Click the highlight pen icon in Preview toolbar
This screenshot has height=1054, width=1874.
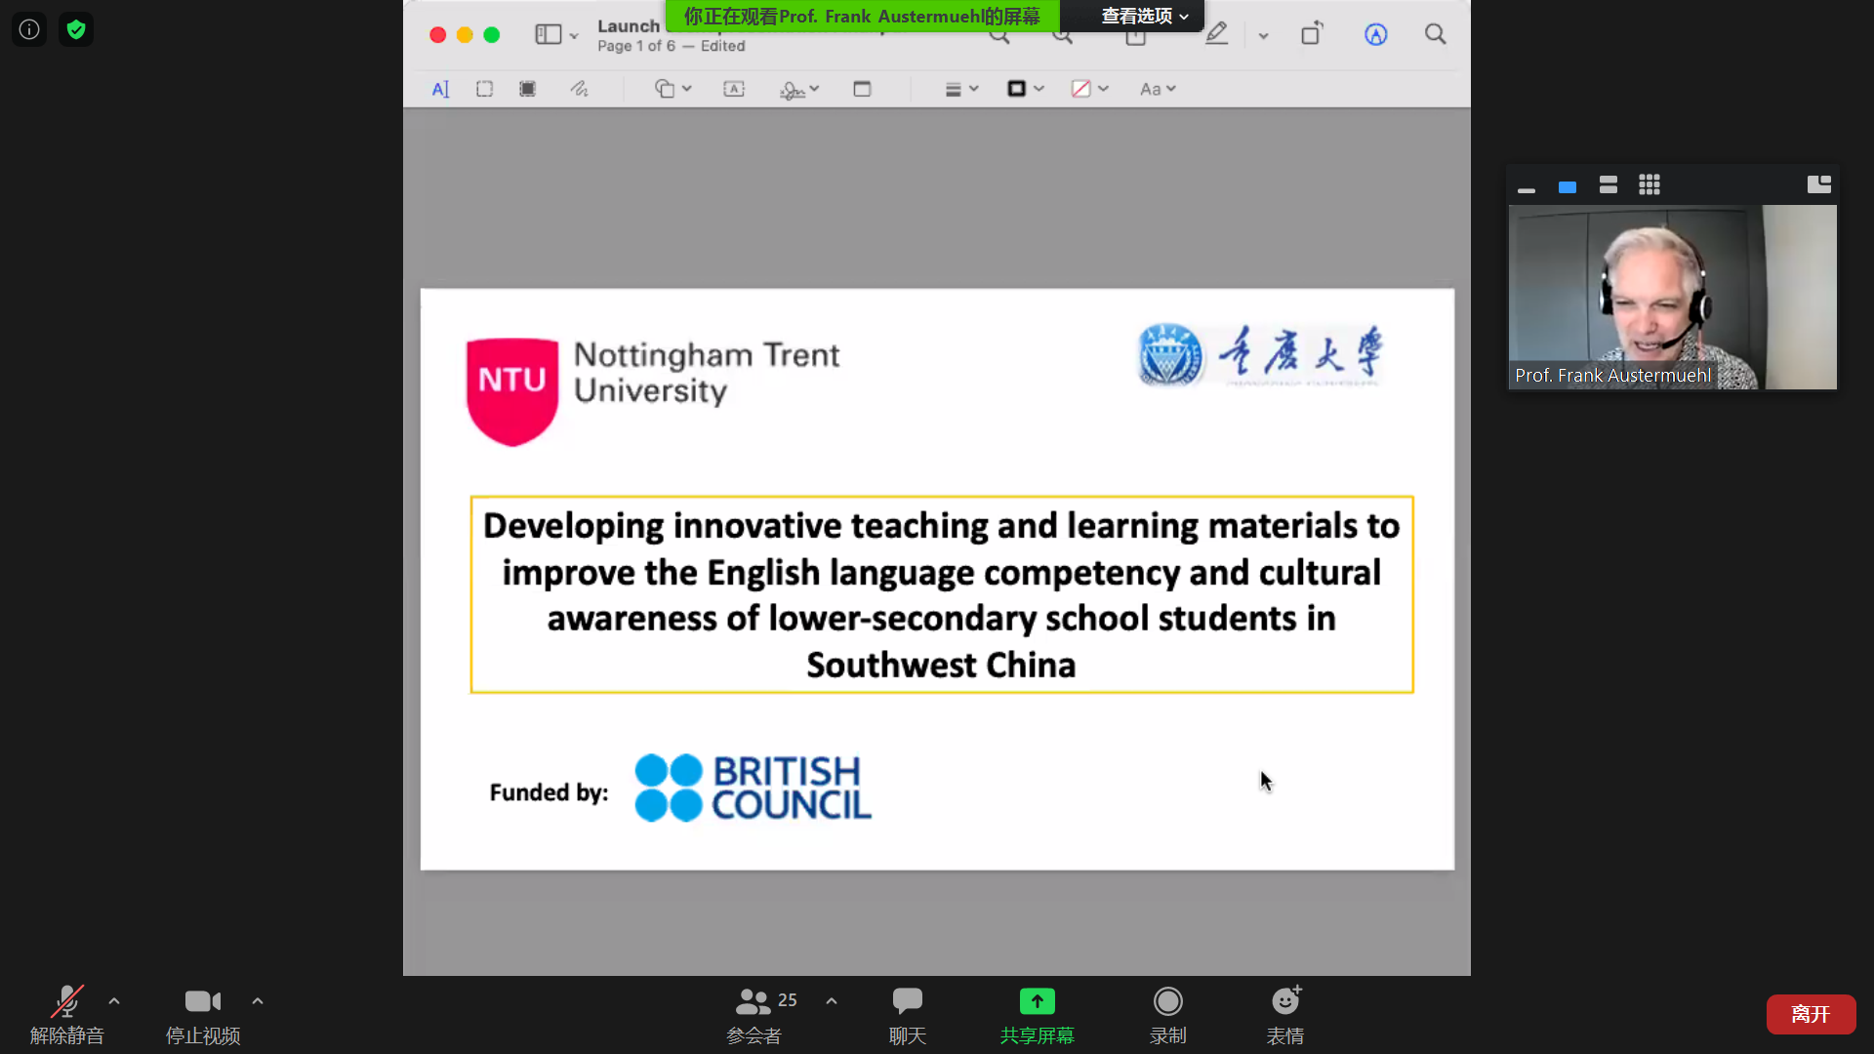(x=1216, y=34)
